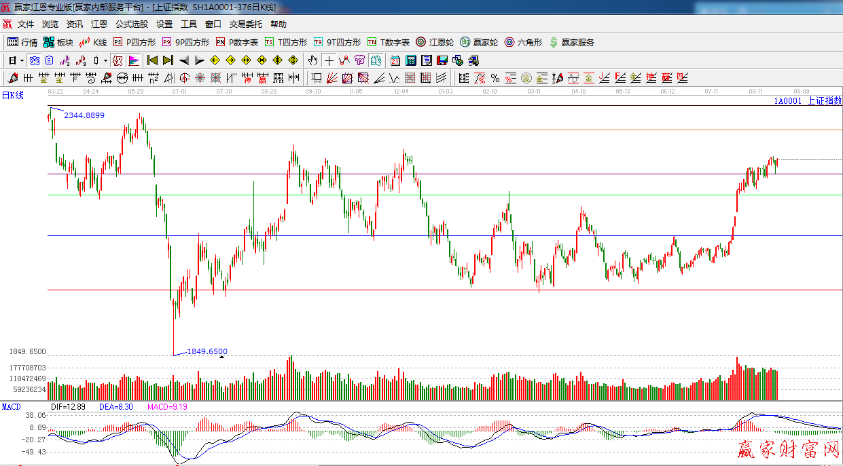Toggle the blue phone-like icon button
Viewport: 843px width, 466px height.
coord(34,60)
